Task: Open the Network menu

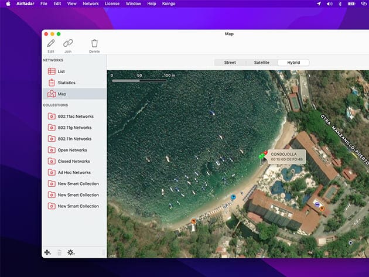Action: tap(91, 4)
